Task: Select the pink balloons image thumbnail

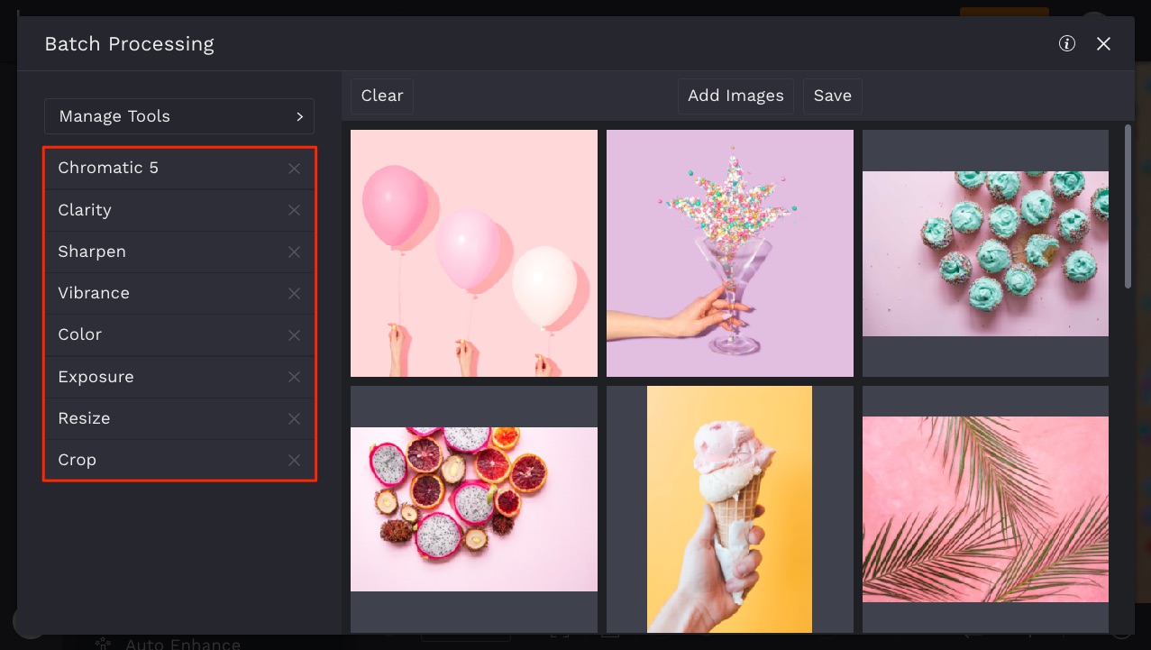Action: (x=474, y=253)
